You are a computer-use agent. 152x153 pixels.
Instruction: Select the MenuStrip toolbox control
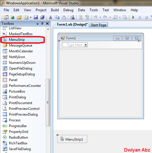23,40
